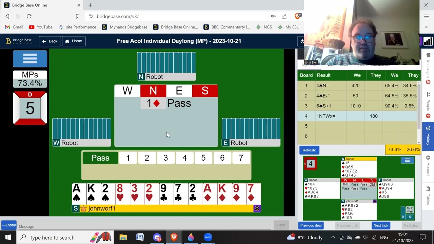Open the History side tab
The height and width of the screenshot is (244, 434).
pos(428,136)
